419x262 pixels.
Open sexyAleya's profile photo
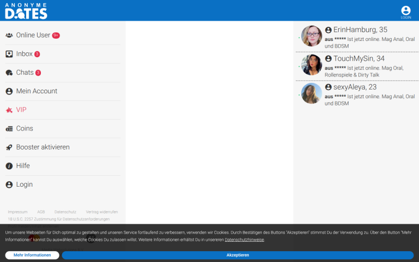click(x=312, y=93)
